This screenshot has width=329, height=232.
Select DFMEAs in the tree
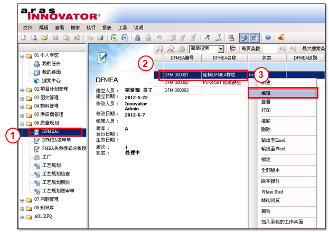[50, 132]
